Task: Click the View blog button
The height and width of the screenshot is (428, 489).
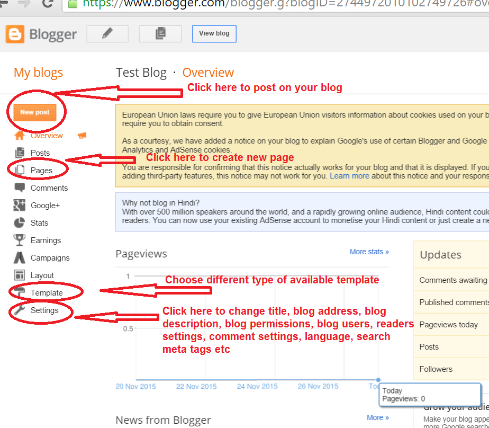Action: pos(214,34)
